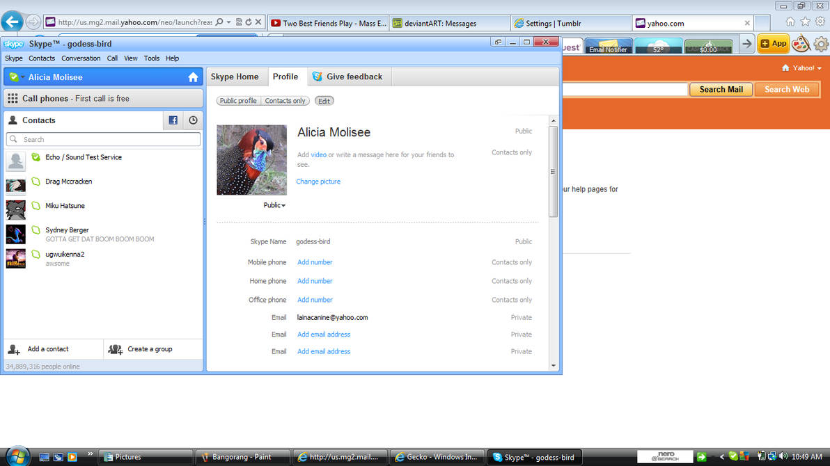The image size is (830, 466).
Task: Click the bird profile picture
Action: pyautogui.click(x=251, y=160)
